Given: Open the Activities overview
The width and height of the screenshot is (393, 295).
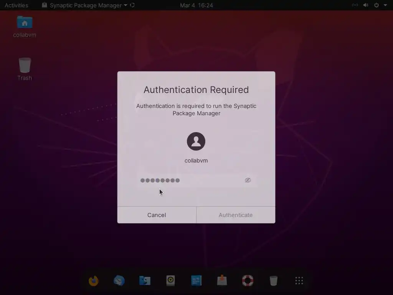Looking at the screenshot, I should point(16,5).
